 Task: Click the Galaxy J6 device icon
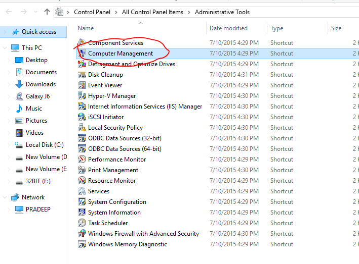19,96
